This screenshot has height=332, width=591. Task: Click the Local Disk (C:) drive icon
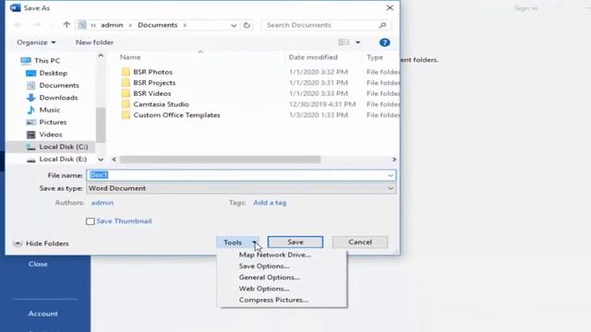[x=30, y=148]
